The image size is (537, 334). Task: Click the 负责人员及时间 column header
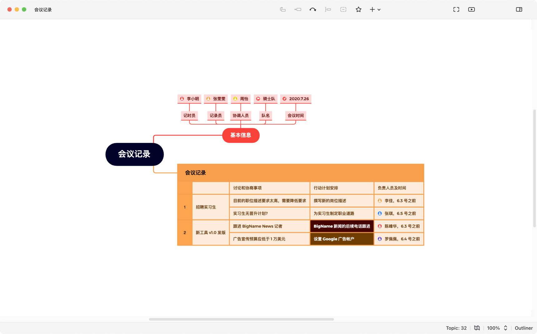(399, 188)
